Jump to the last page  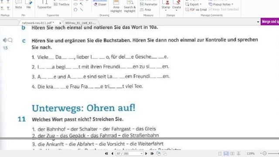point(152,154)
